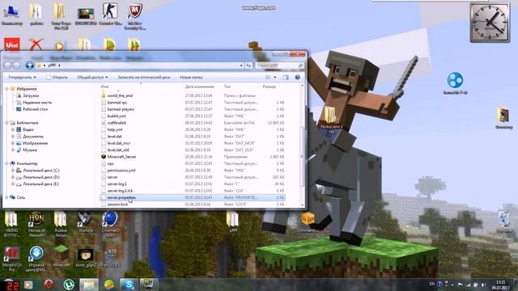Click the New folder toolbar button

(191, 78)
